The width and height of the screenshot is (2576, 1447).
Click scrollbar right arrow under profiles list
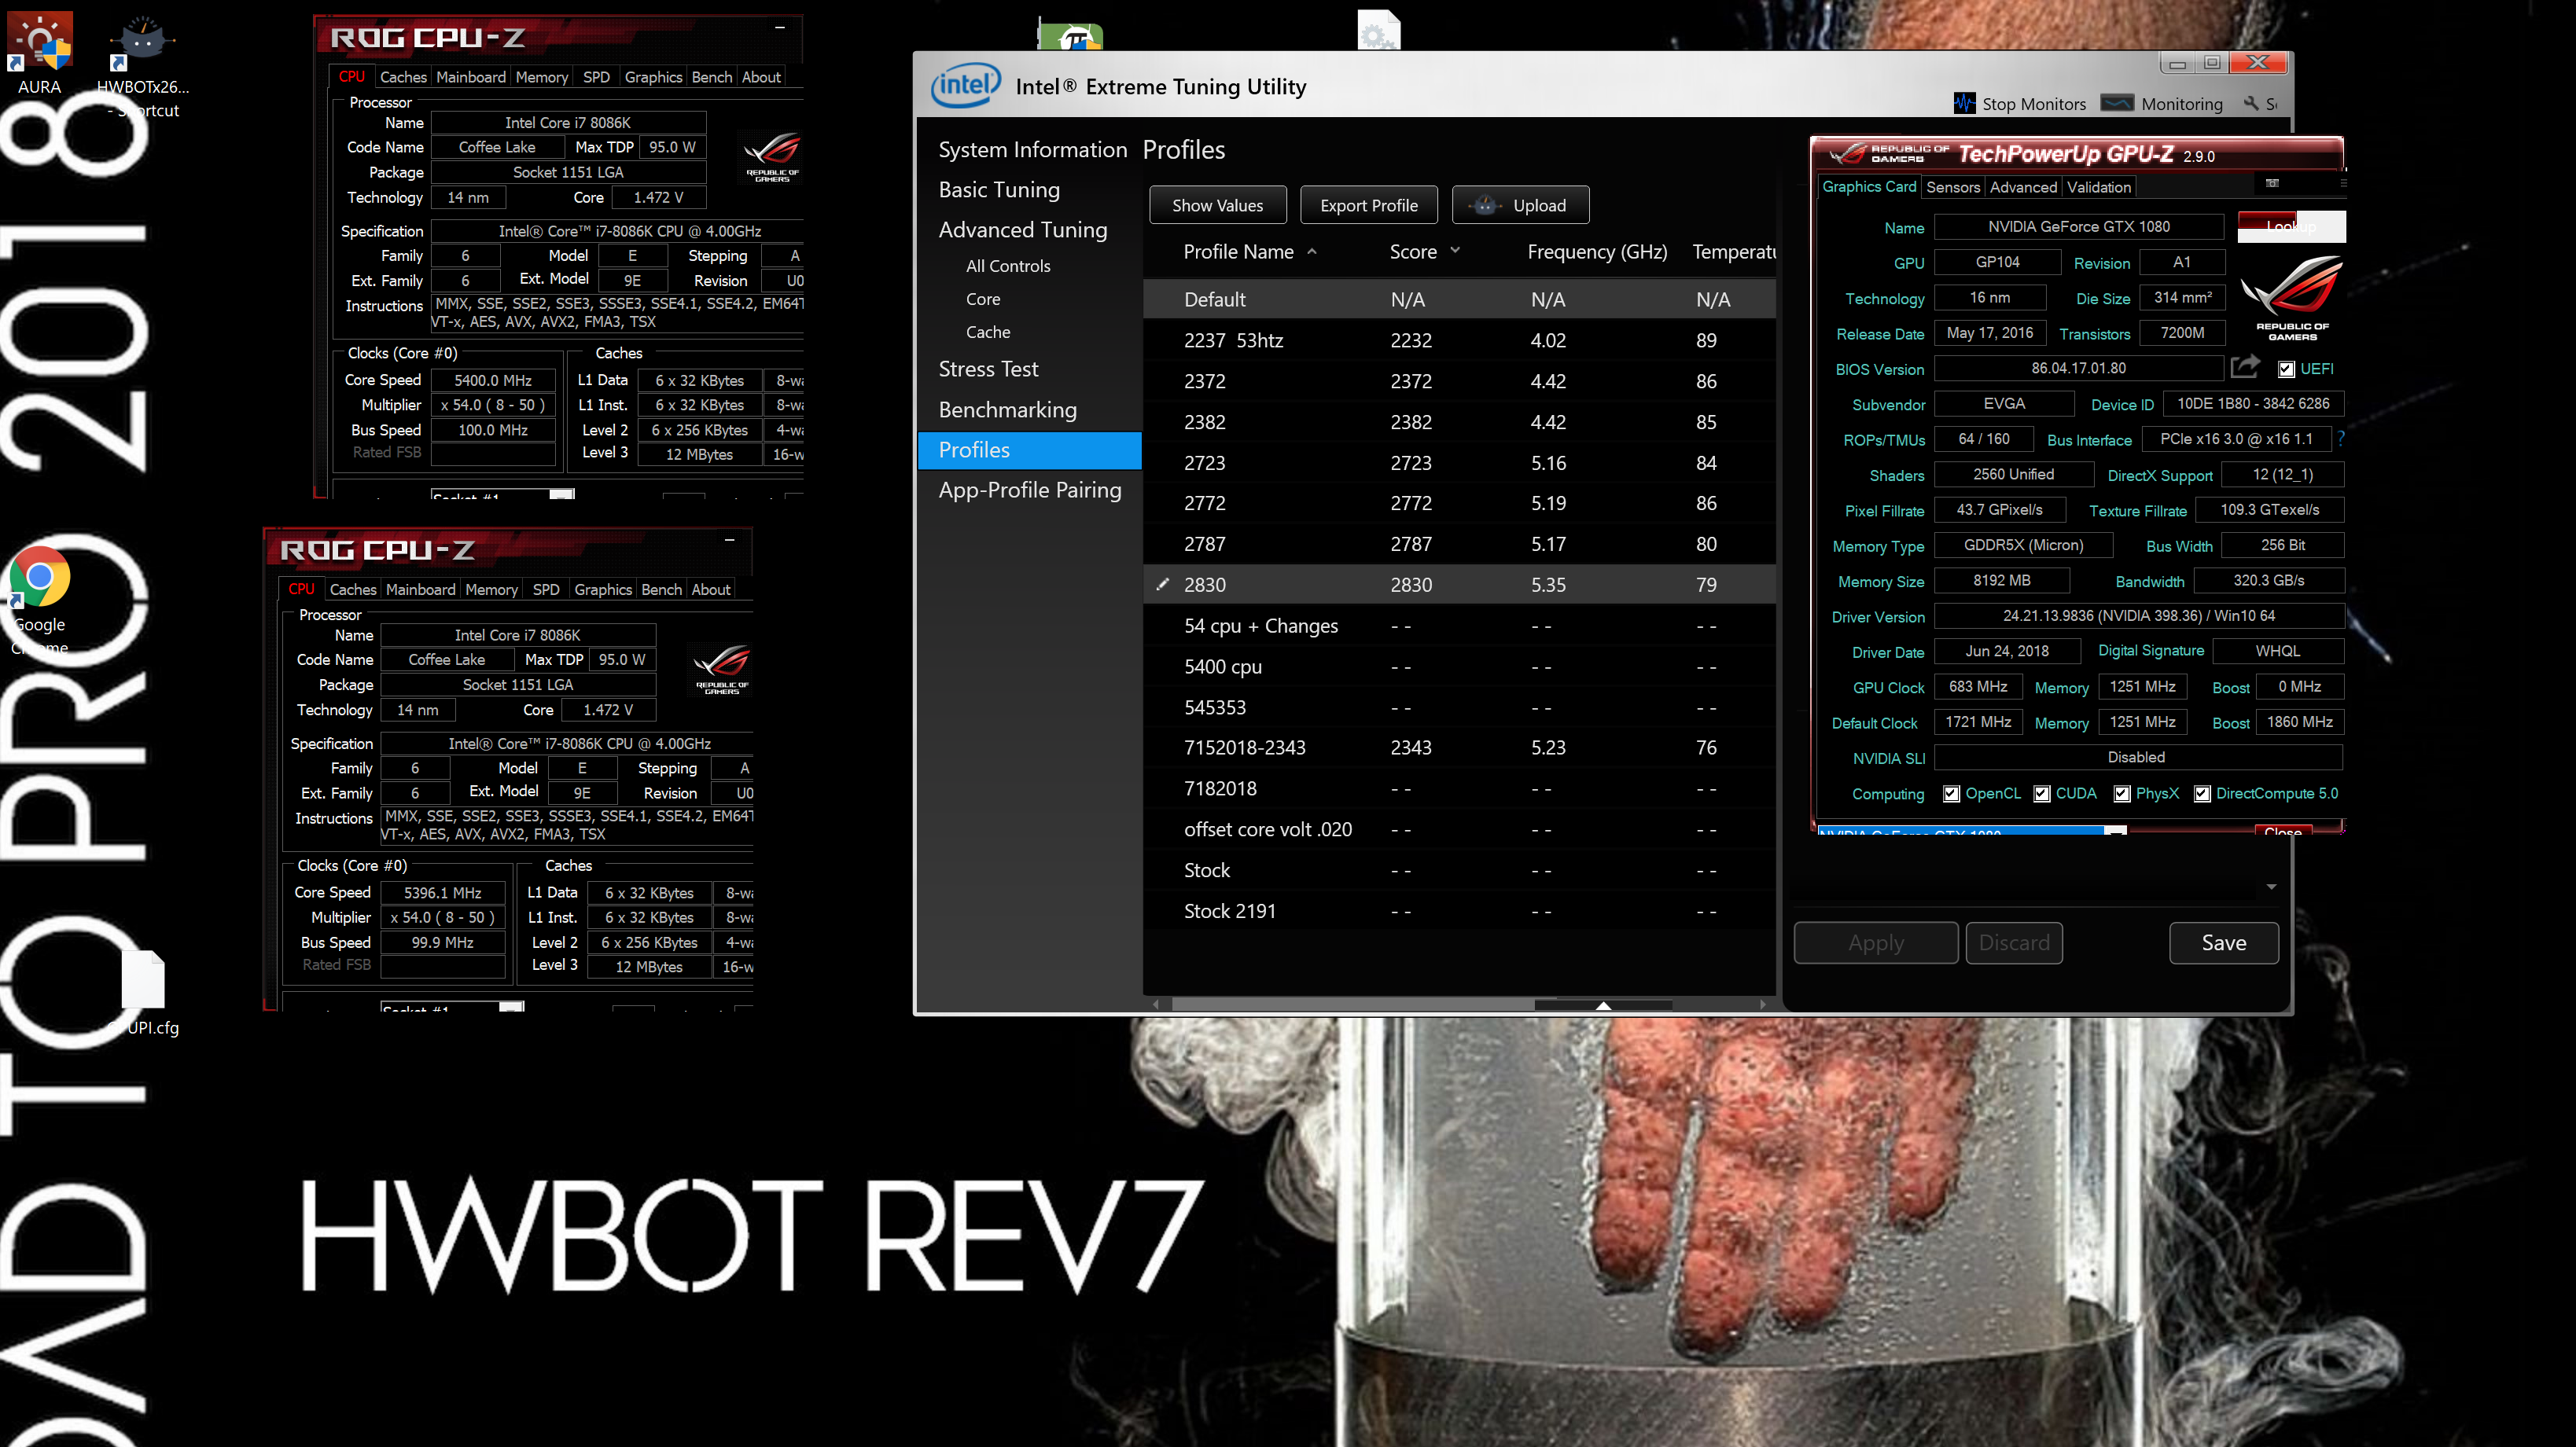[x=1763, y=1004]
